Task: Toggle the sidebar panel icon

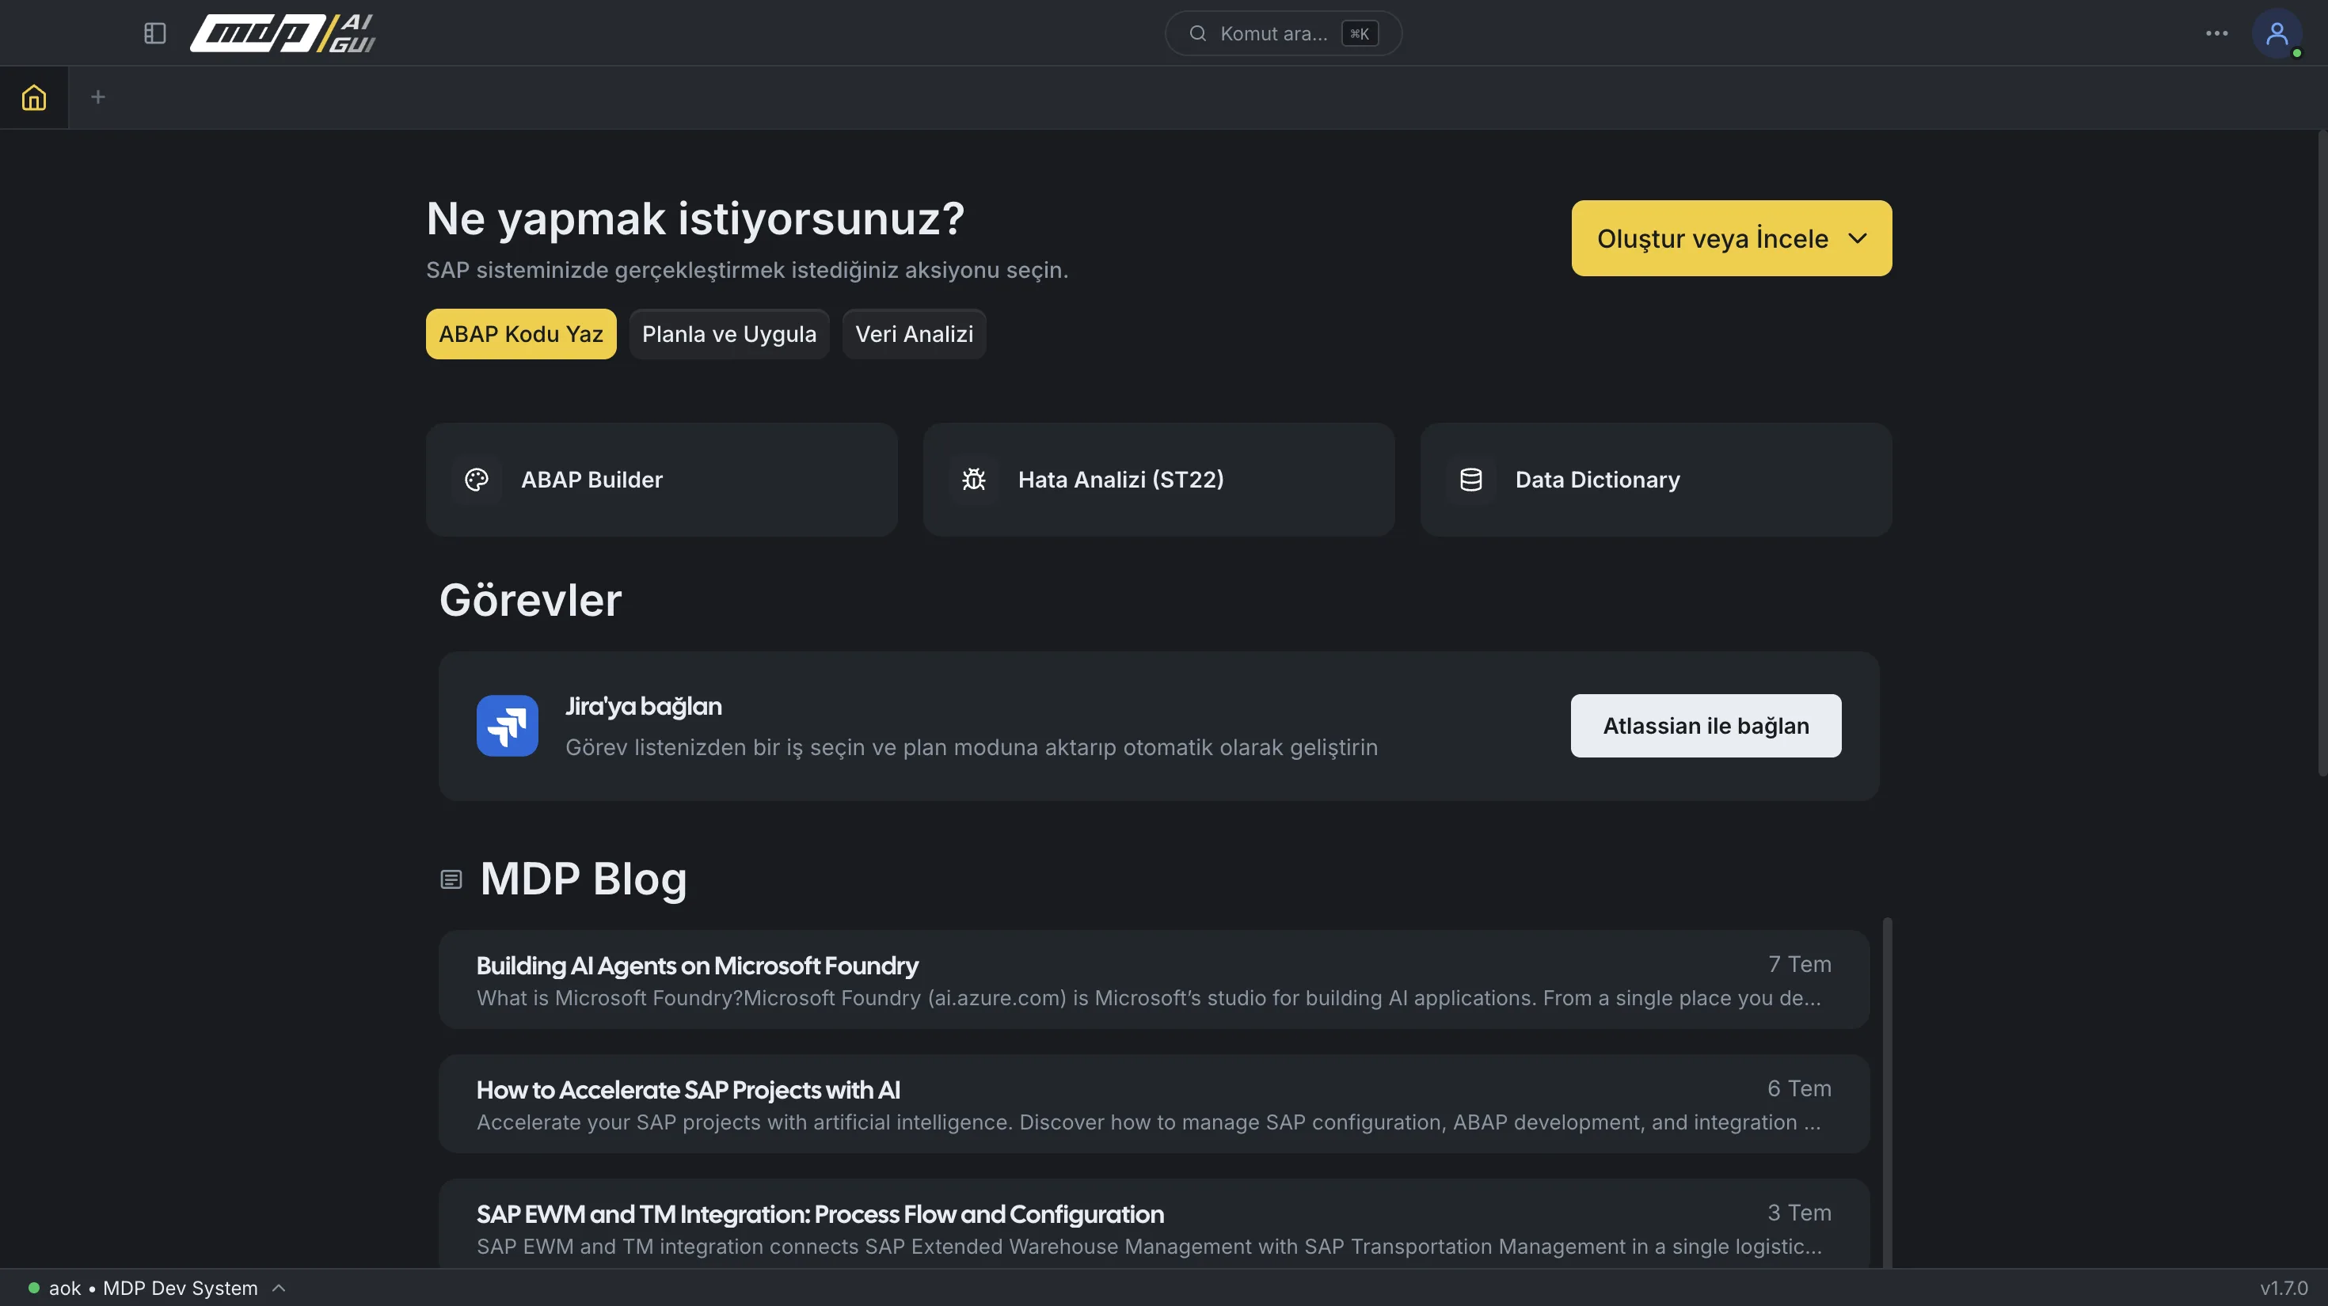Action: click(x=154, y=33)
